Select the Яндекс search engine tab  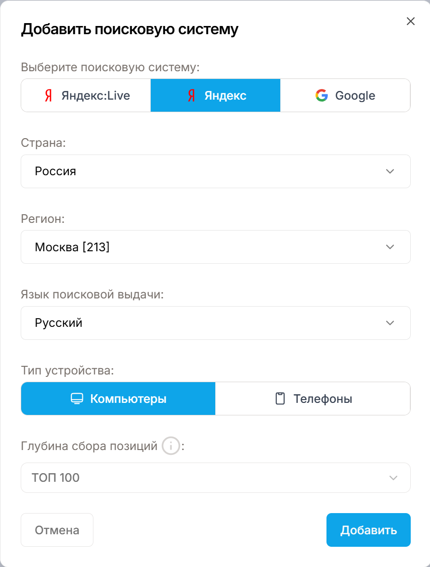(215, 96)
